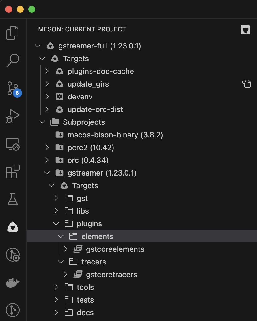This screenshot has height=321, width=257.
Task: Open the Extensions view icon
Action: (x=13, y=171)
